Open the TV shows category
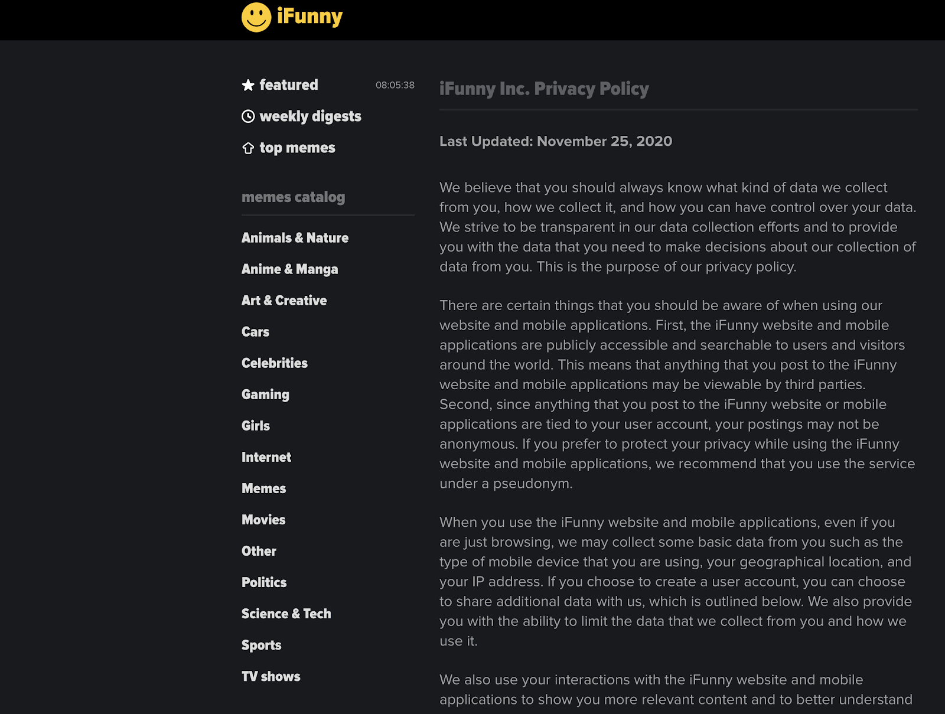This screenshot has height=714, width=945. (271, 676)
